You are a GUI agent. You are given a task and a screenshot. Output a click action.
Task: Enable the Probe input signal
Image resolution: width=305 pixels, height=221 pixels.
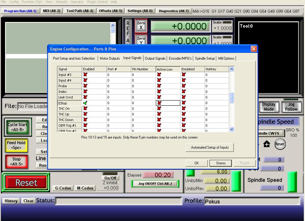(85, 86)
